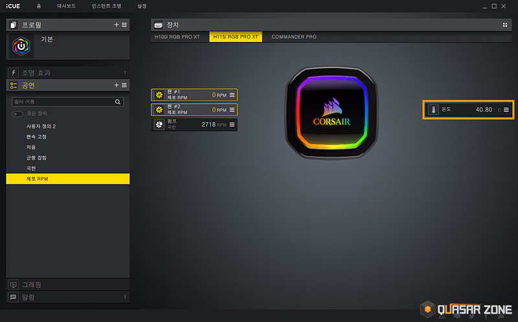
Task: Expand the 알림 section
Action: [x=68, y=297]
